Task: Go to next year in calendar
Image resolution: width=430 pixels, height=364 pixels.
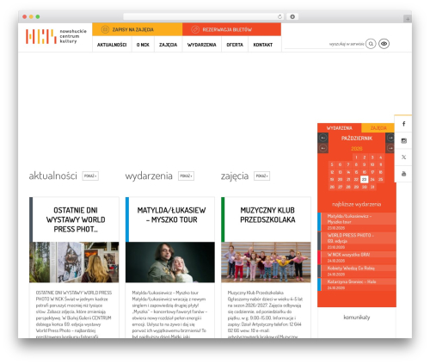Action: point(390,148)
